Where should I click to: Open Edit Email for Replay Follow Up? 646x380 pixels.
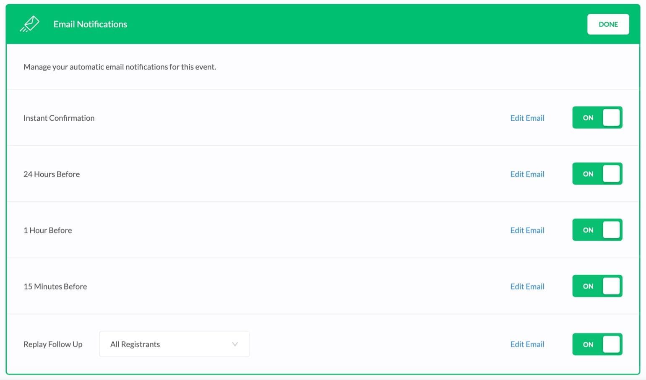527,344
